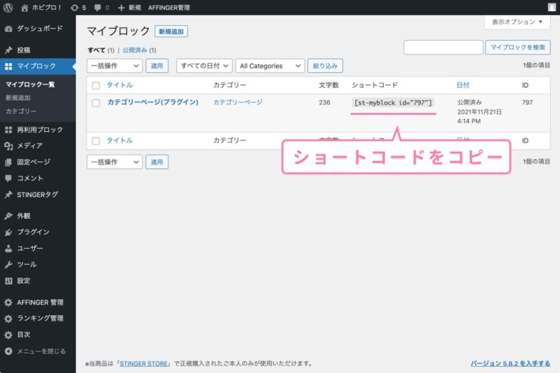Click the コメント bubble icon in sidebar
The height and width of the screenshot is (373, 560).
point(8,178)
